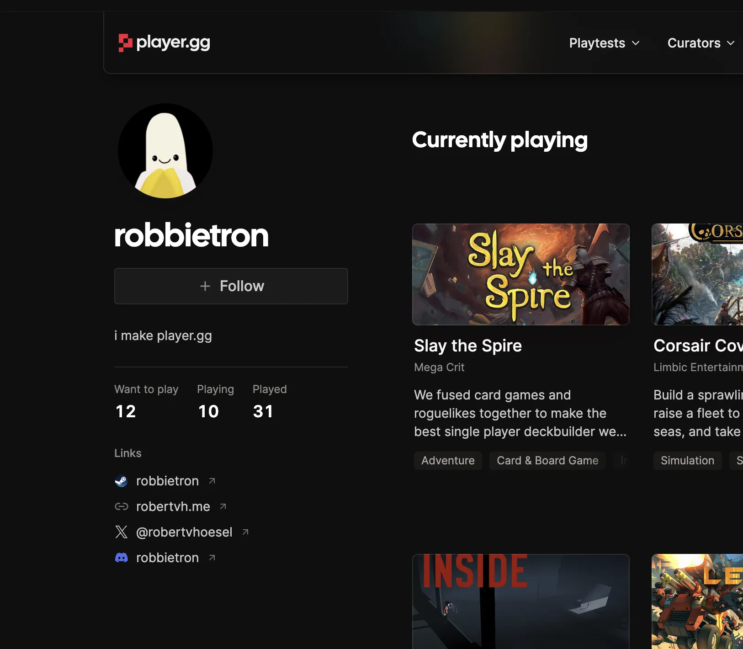Select the Adventure genre tag
The width and height of the screenshot is (743, 649).
point(448,460)
